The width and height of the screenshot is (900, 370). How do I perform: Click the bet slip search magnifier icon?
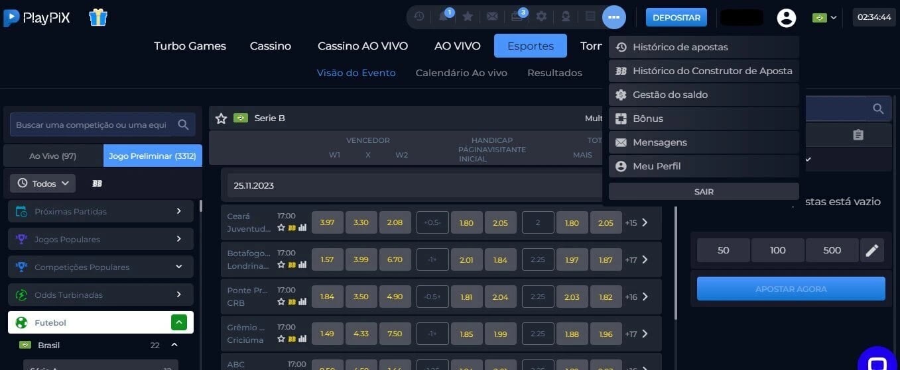[x=878, y=109]
